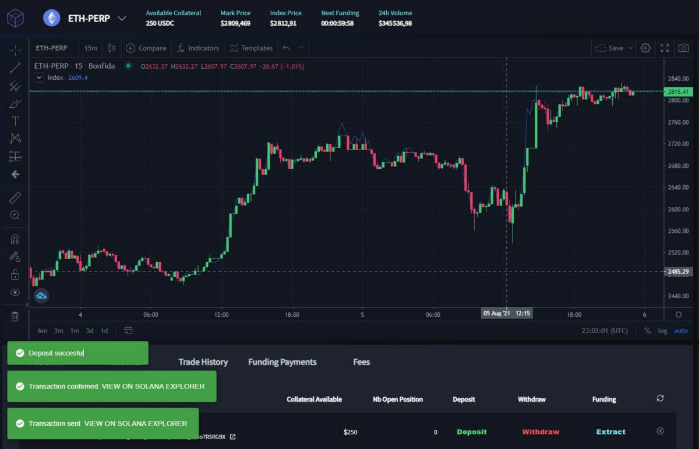Open the ruler measure tool
Image resolution: width=699 pixels, height=449 pixels.
click(x=15, y=198)
